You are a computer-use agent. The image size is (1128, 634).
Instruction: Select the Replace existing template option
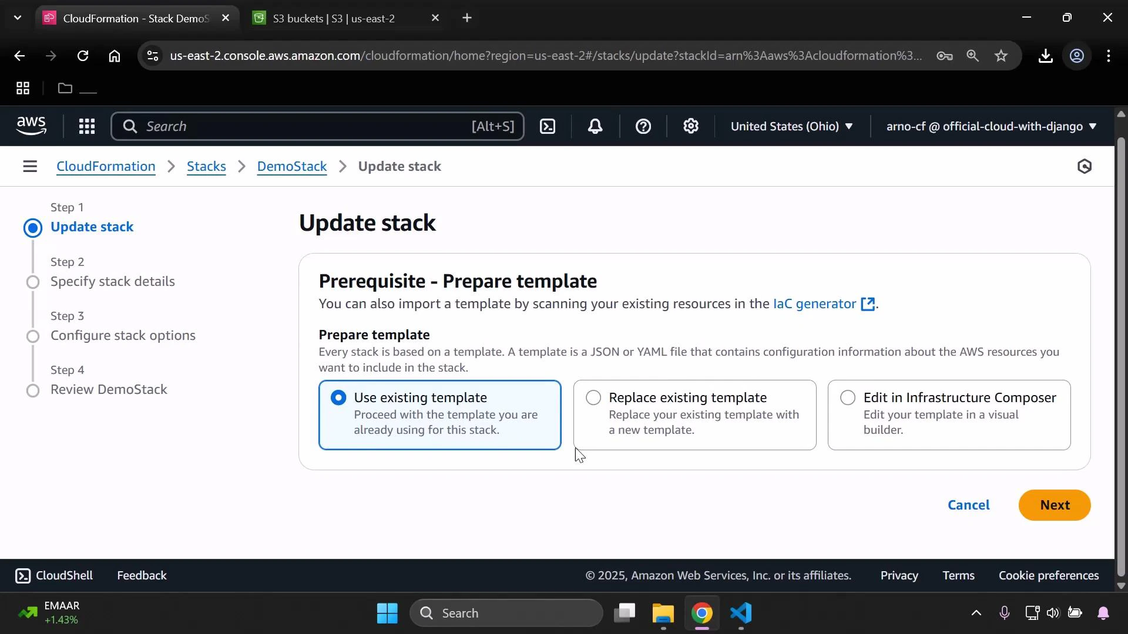click(x=593, y=397)
